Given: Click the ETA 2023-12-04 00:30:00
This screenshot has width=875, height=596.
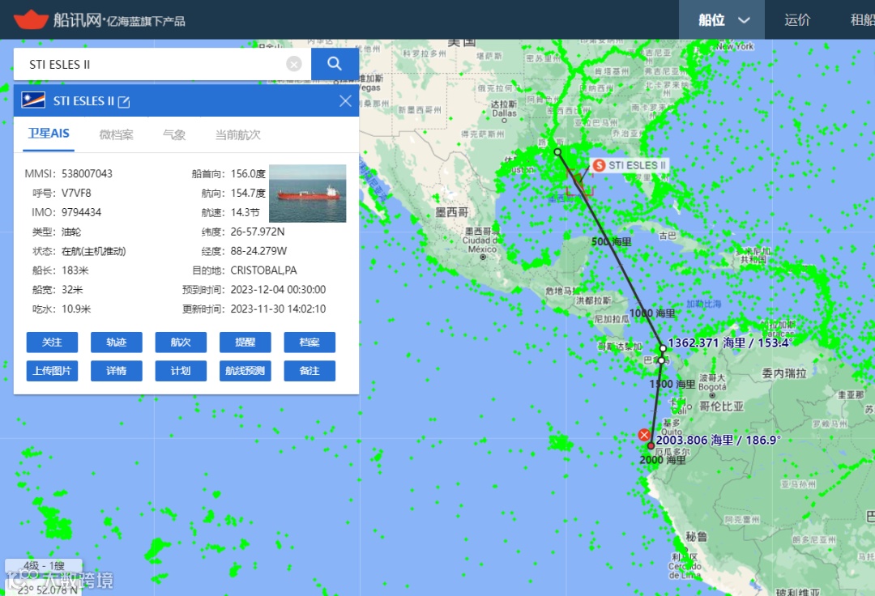Looking at the screenshot, I should 279,289.
